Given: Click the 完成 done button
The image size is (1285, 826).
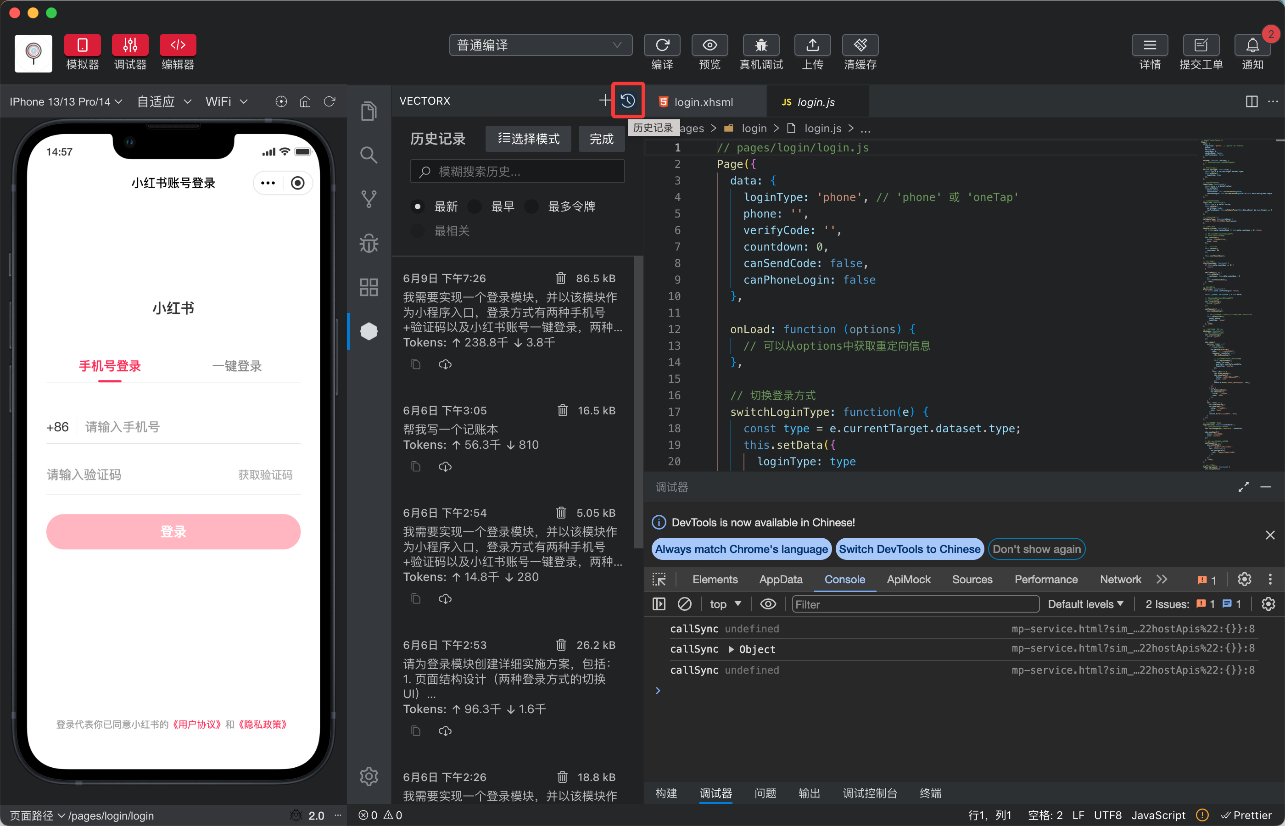Looking at the screenshot, I should pyautogui.click(x=601, y=139).
